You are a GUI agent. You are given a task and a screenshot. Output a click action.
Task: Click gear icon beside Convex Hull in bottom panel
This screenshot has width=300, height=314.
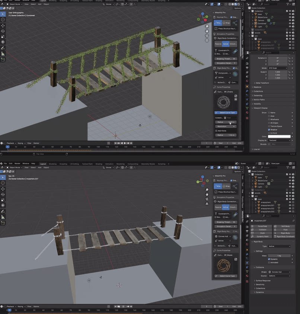(235, 237)
